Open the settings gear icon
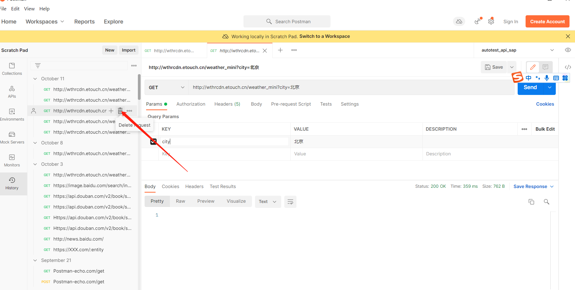 [491, 22]
